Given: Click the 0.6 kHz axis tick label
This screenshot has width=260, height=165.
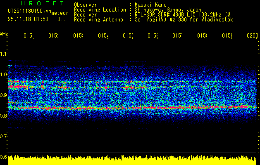Looking at the screenshot, I should pos(4,157).
